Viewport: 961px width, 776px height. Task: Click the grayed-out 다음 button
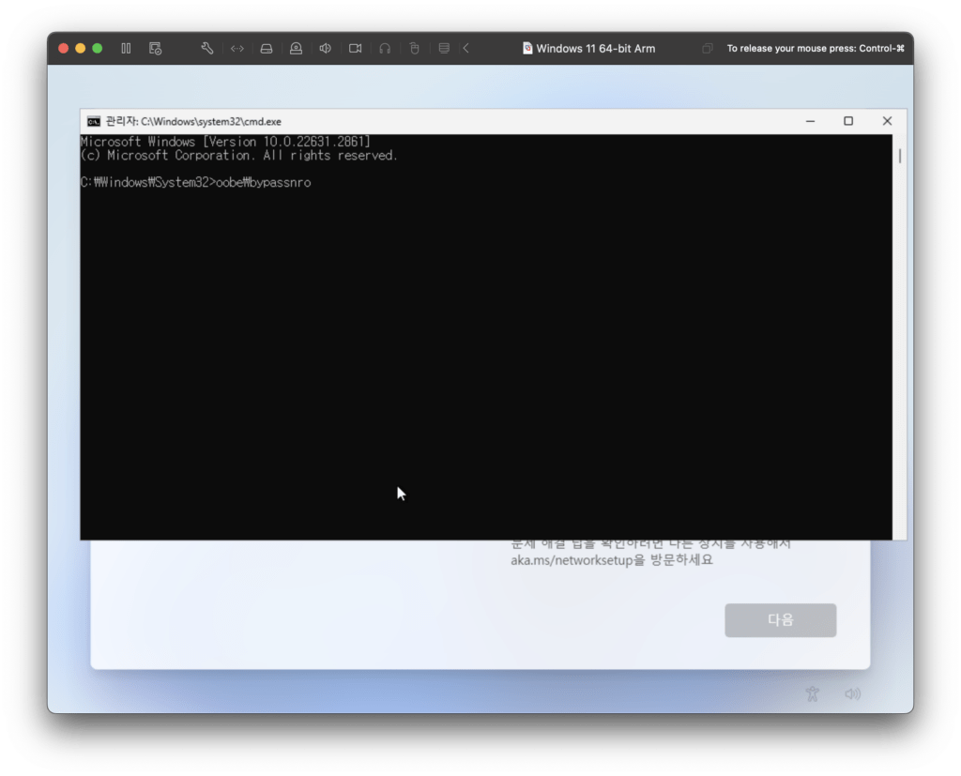(780, 620)
